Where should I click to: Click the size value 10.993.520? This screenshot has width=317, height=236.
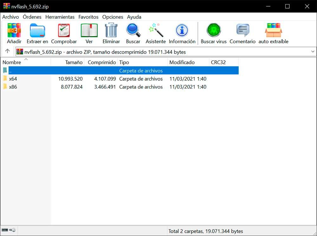point(70,78)
